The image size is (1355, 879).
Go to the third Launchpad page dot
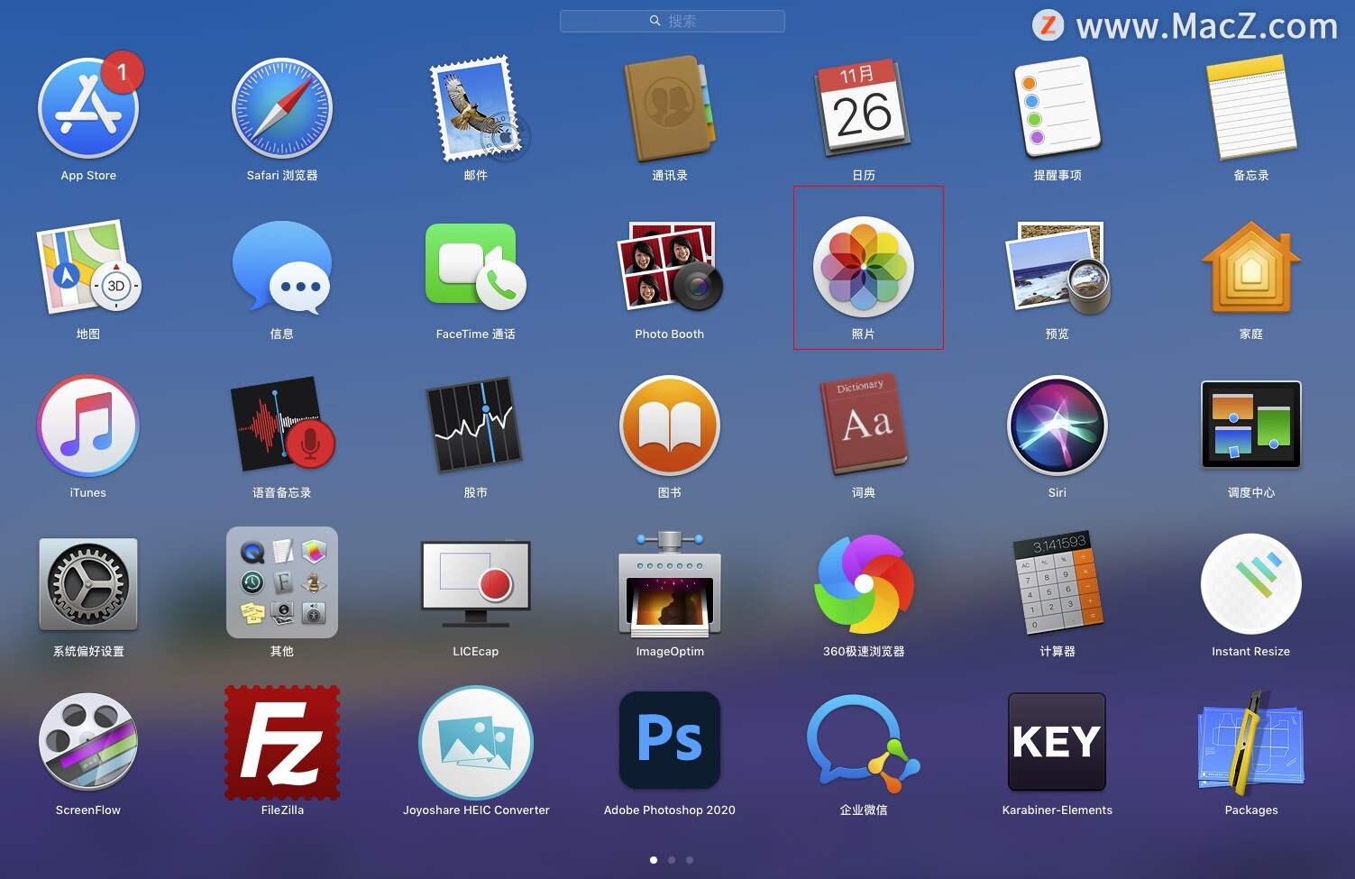point(690,860)
